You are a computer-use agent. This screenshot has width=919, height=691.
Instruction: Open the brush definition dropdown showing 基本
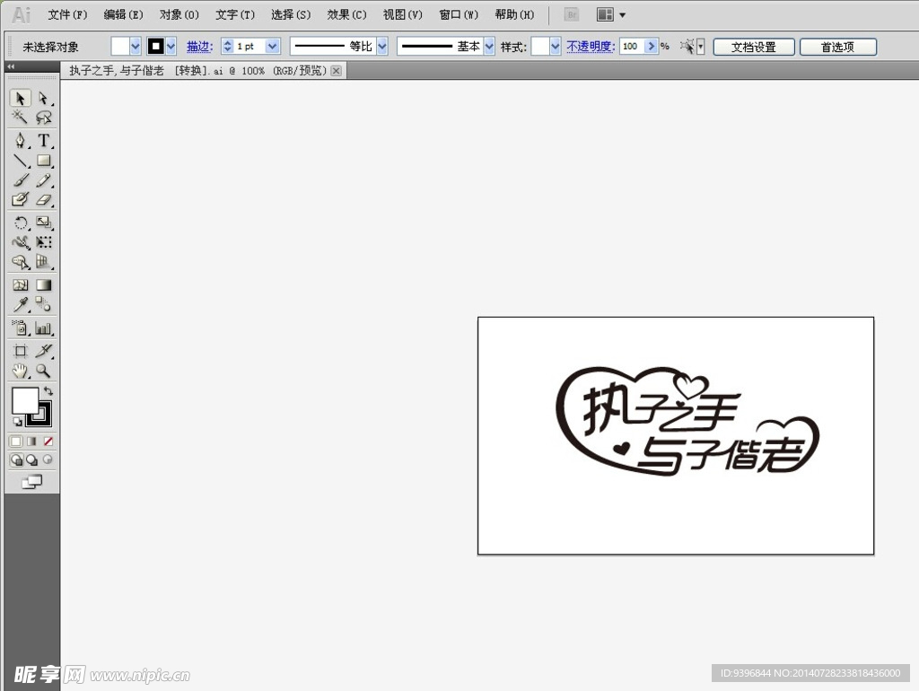pyautogui.click(x=487, y=46)
